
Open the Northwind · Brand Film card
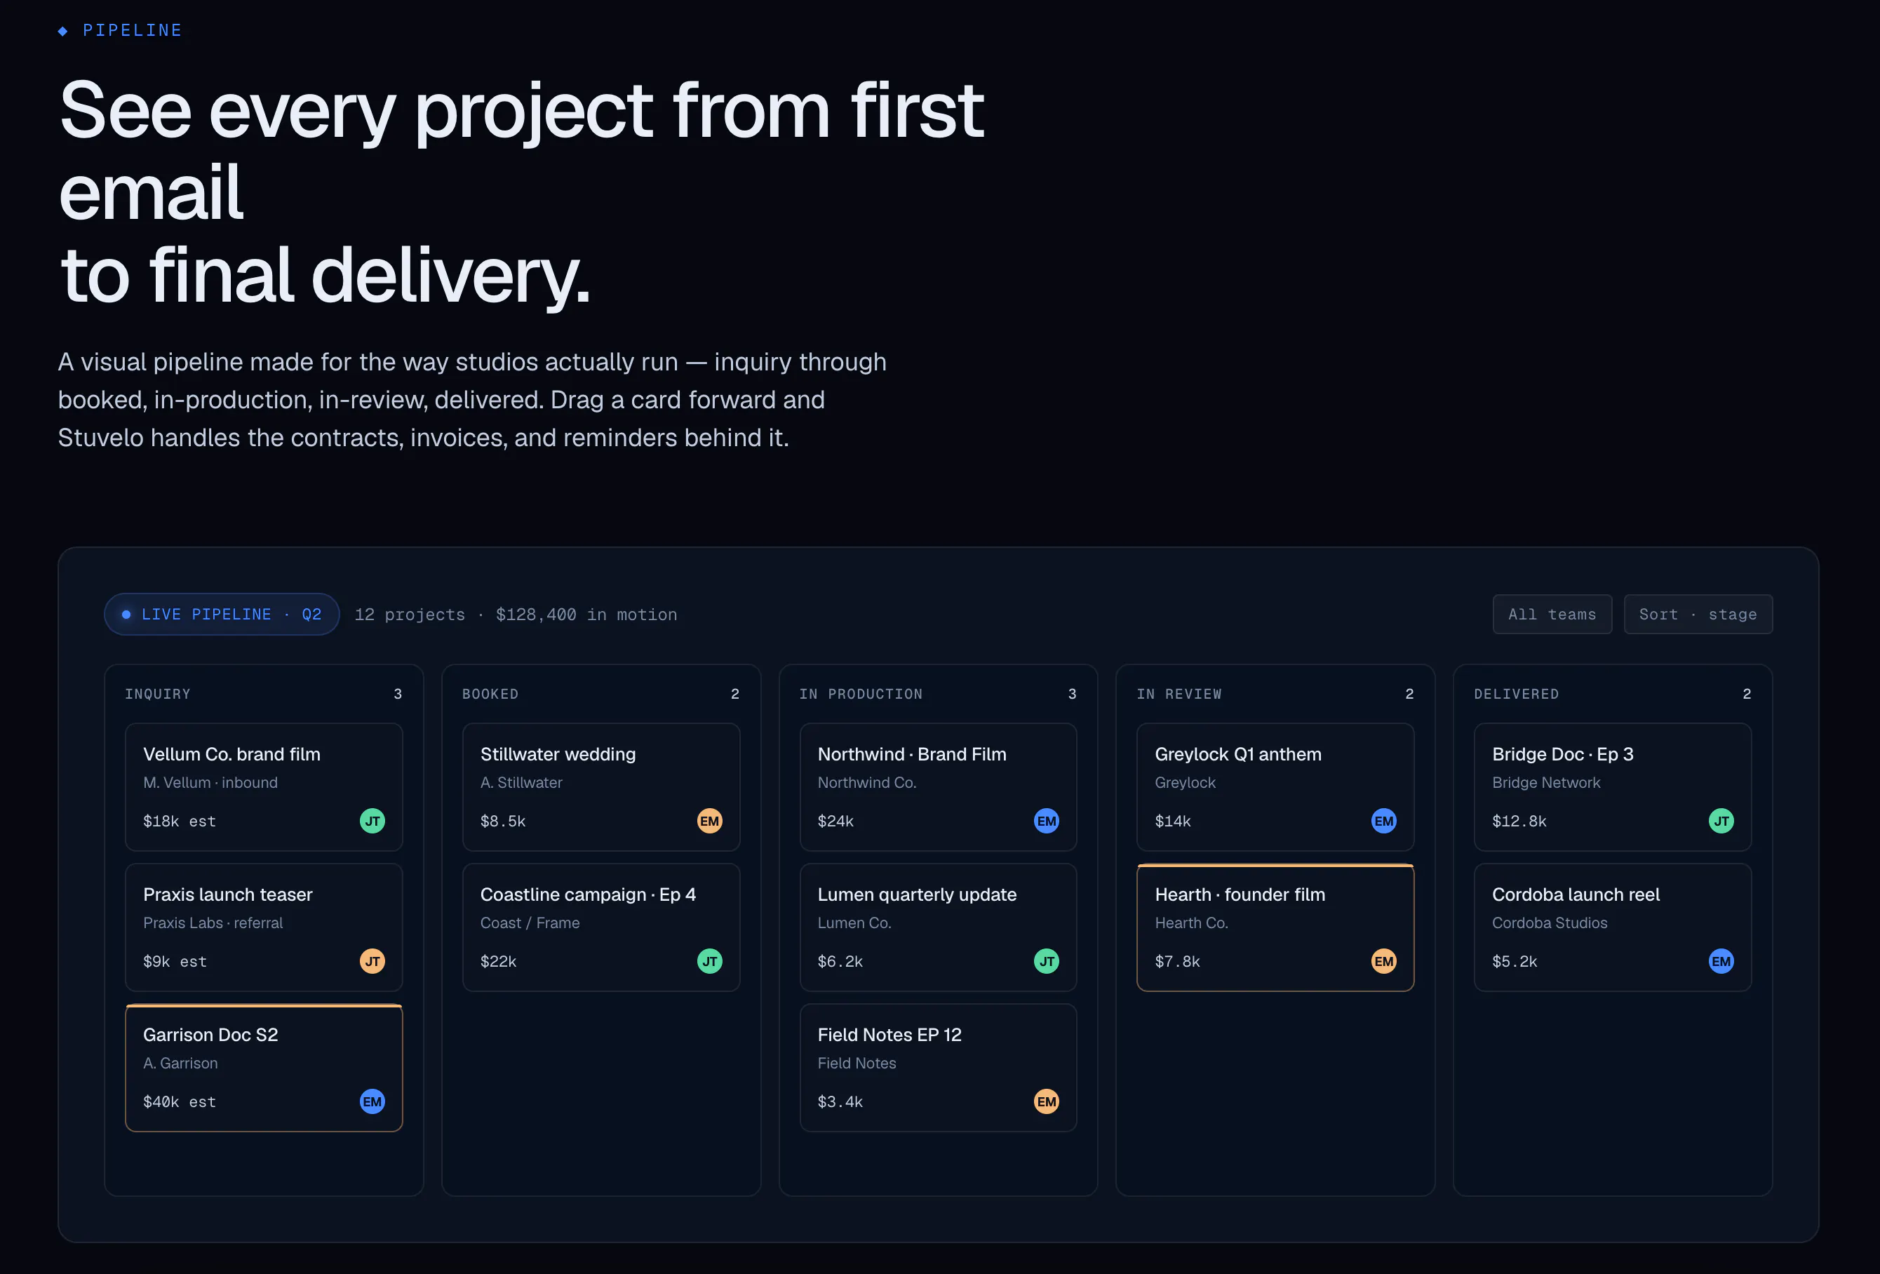click(x=939, y=787)
